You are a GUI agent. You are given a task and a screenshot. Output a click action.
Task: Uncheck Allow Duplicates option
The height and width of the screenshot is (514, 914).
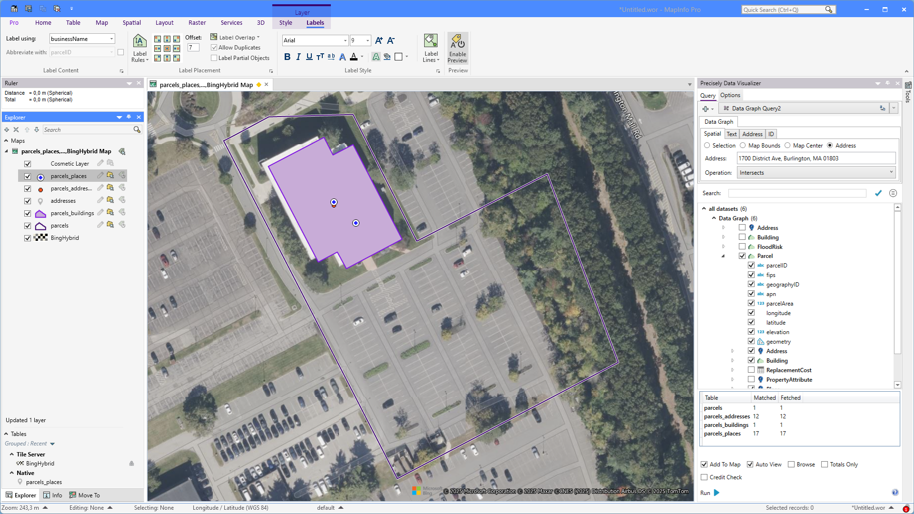214,48
